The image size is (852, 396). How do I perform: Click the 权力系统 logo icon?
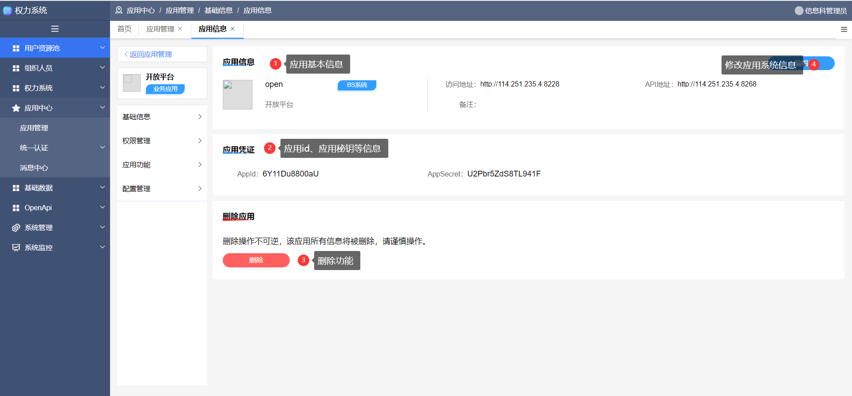[7, 10]
